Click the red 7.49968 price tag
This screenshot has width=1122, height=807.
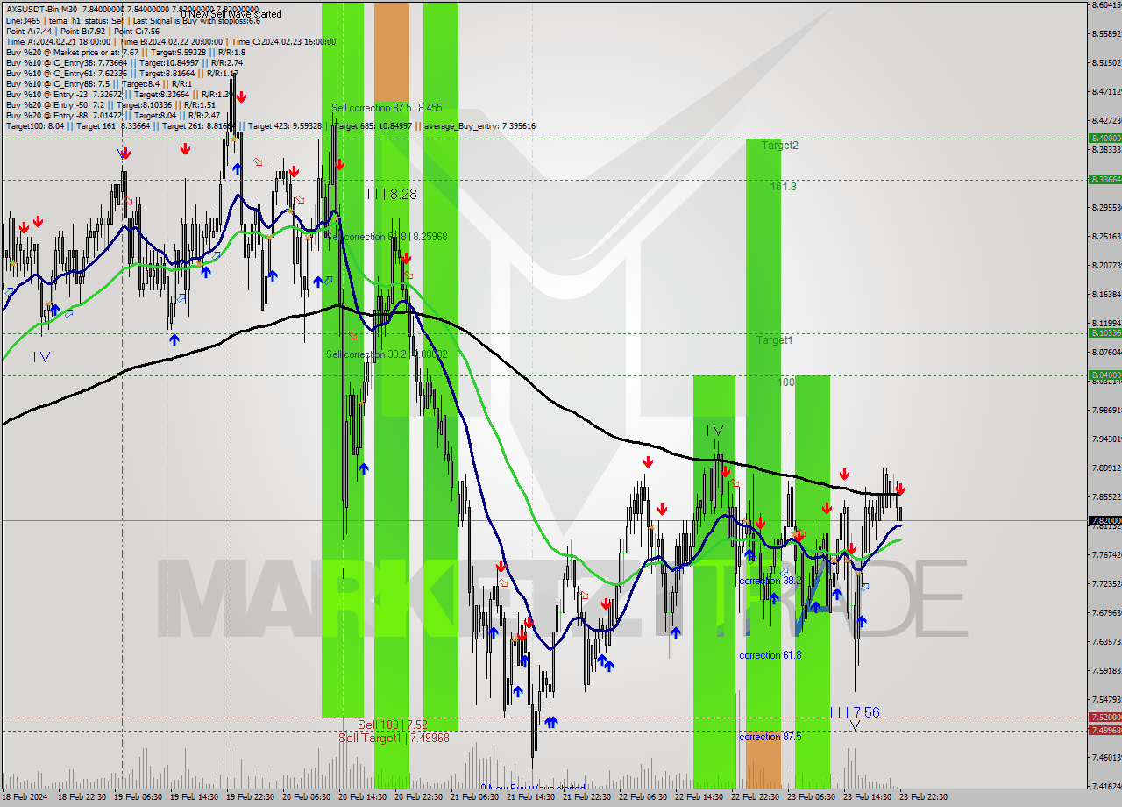[1104, 730]
